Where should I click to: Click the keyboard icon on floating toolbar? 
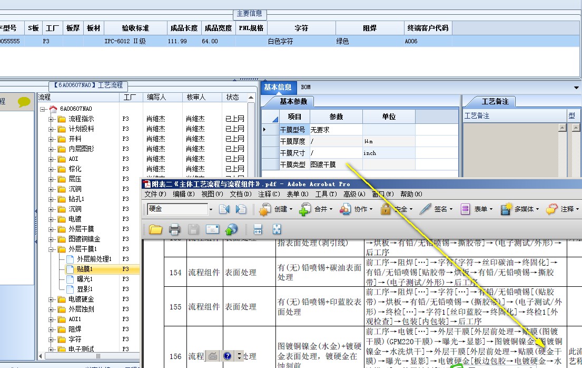tap(213, 356)
